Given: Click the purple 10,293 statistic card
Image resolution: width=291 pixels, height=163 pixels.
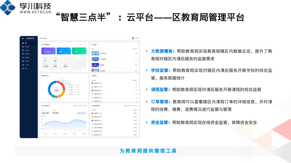Looking at the screenshot, I should click(x=48, y=51).
